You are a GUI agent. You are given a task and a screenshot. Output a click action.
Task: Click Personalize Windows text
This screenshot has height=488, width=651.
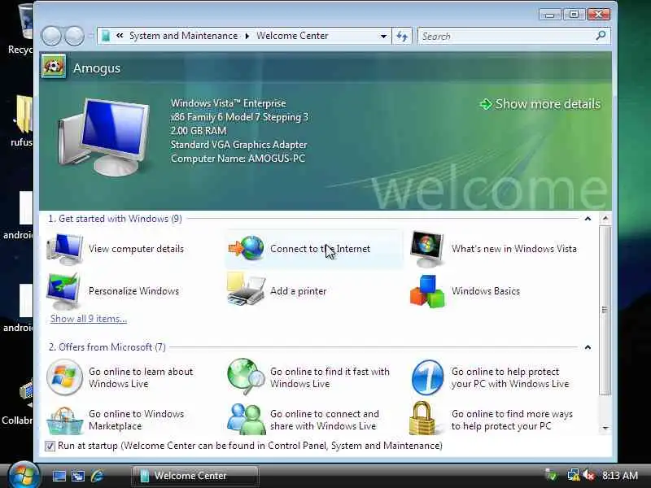[133, 291]
